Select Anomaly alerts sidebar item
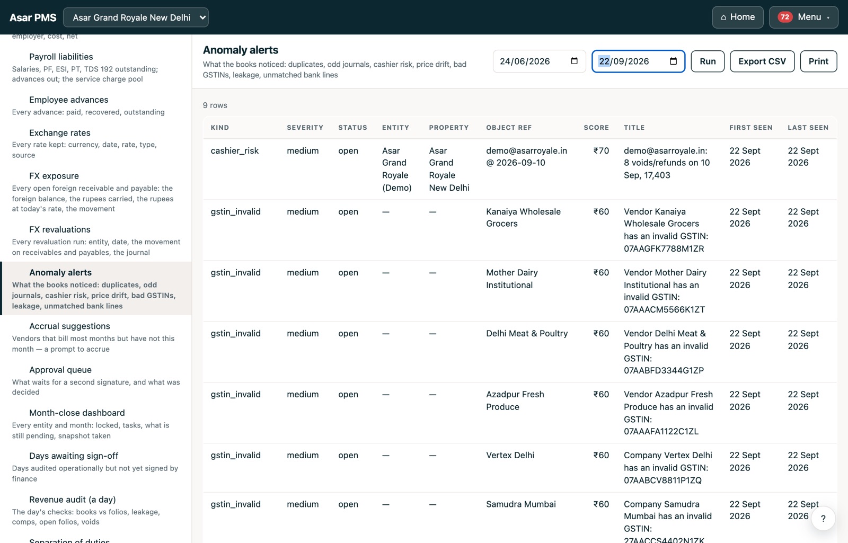 (96, 288)
